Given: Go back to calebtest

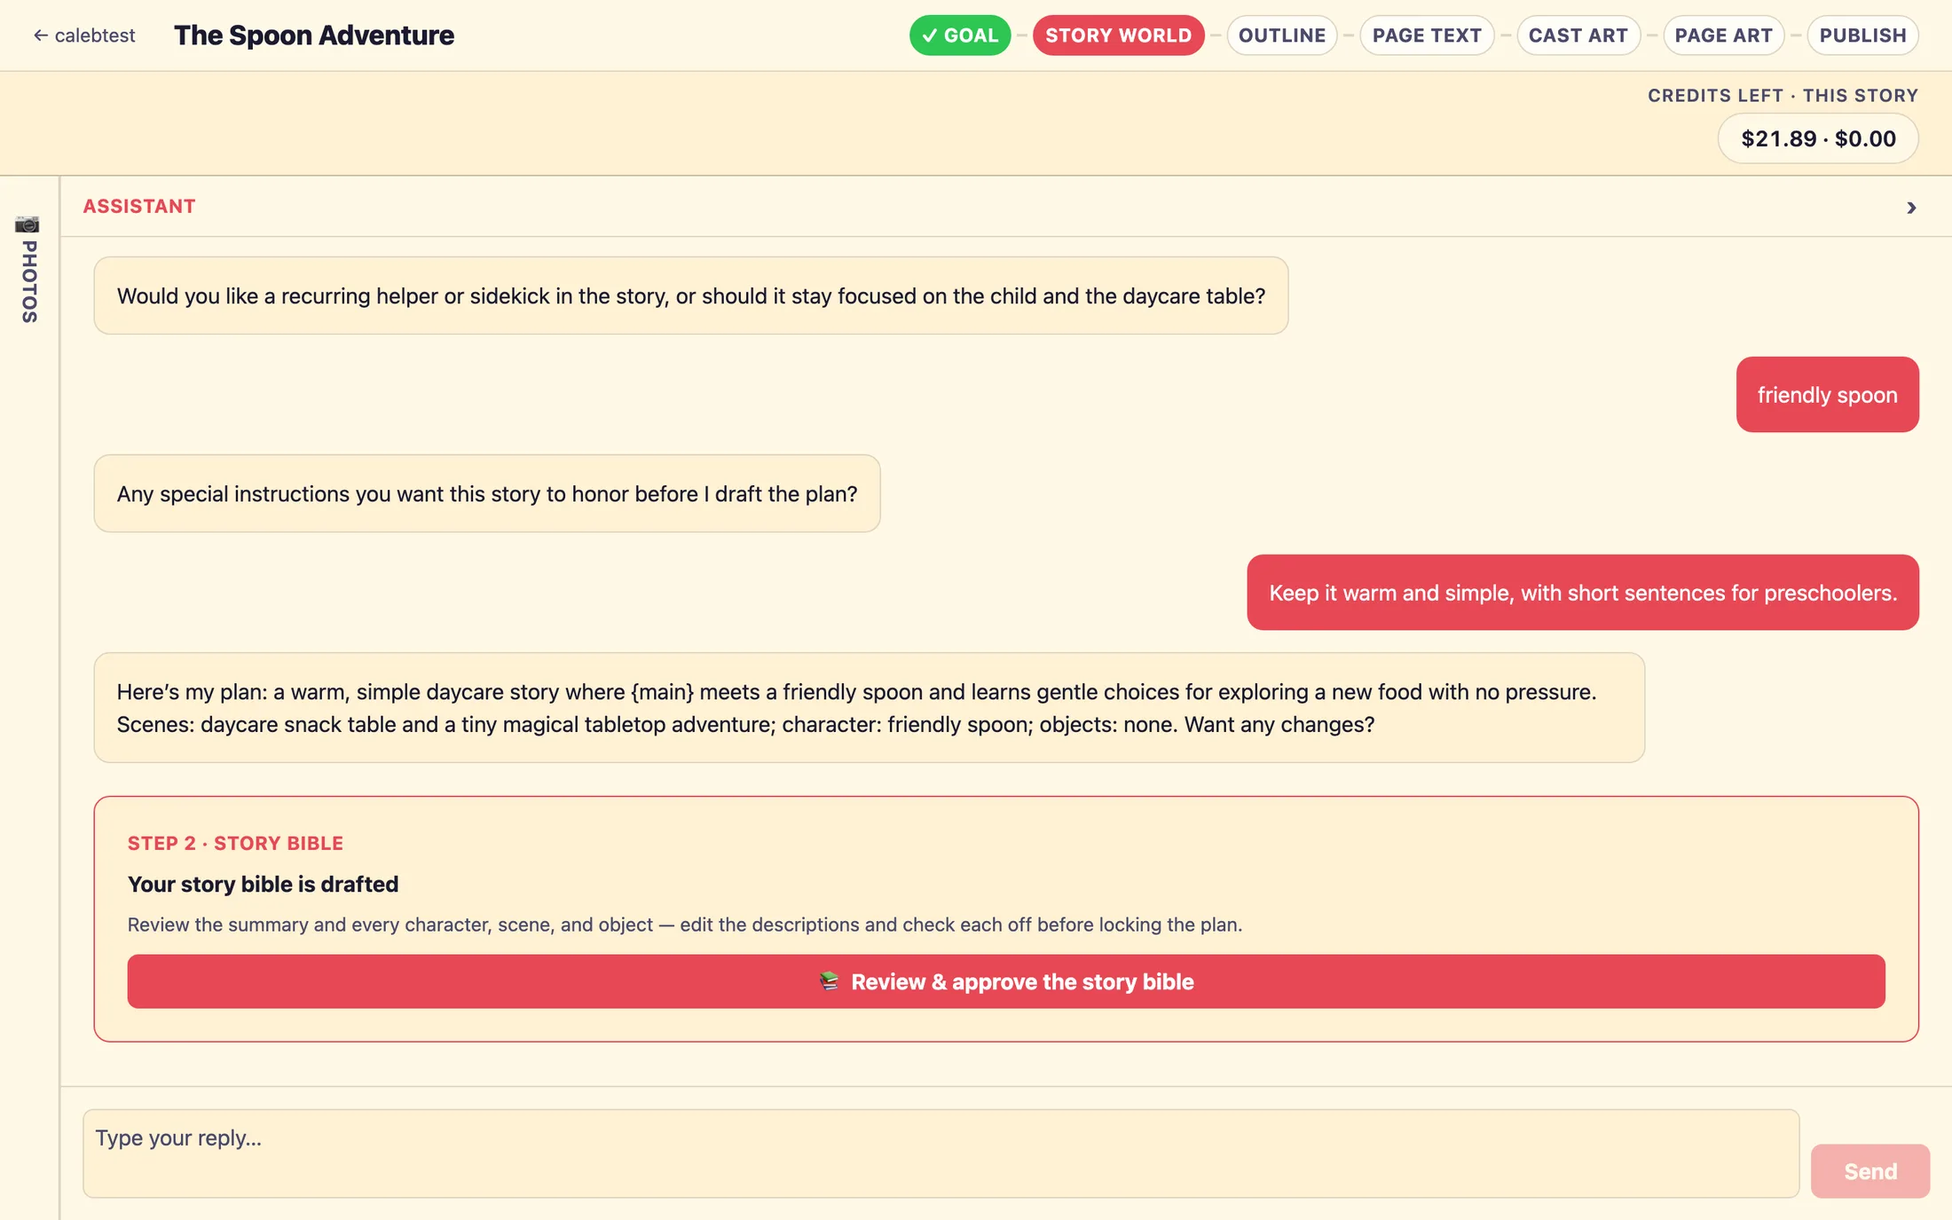Looking at the screenshot, I should 84,35.
